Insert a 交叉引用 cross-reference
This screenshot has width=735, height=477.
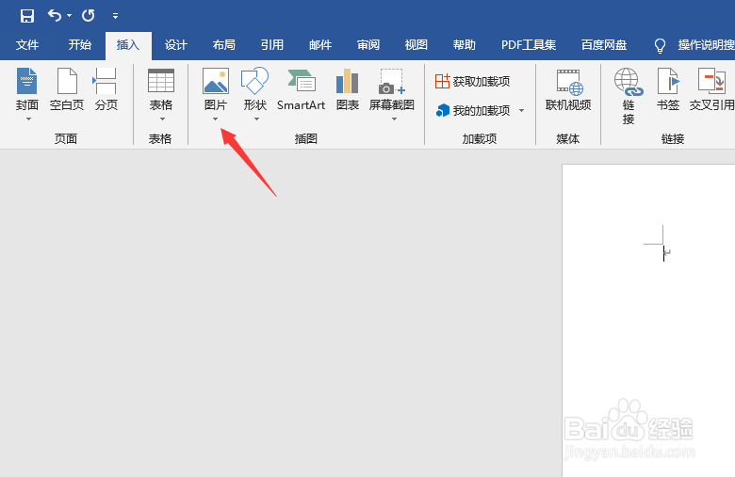click(x=711, y=89)
